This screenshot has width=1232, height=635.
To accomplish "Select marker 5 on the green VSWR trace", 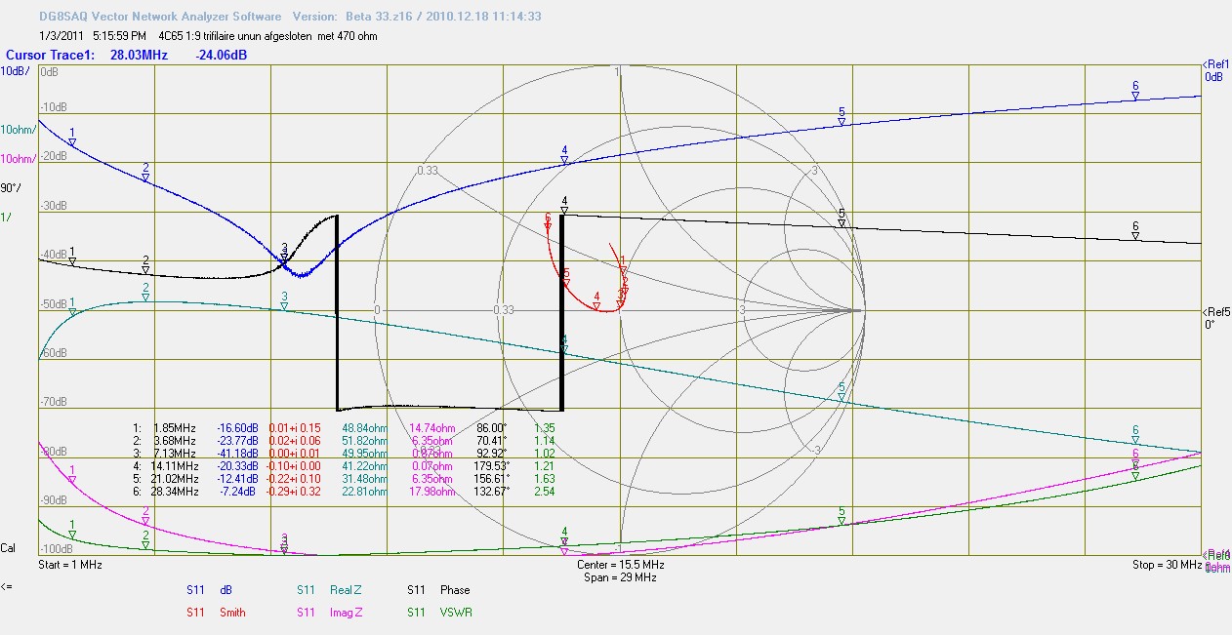I will 842,517.
